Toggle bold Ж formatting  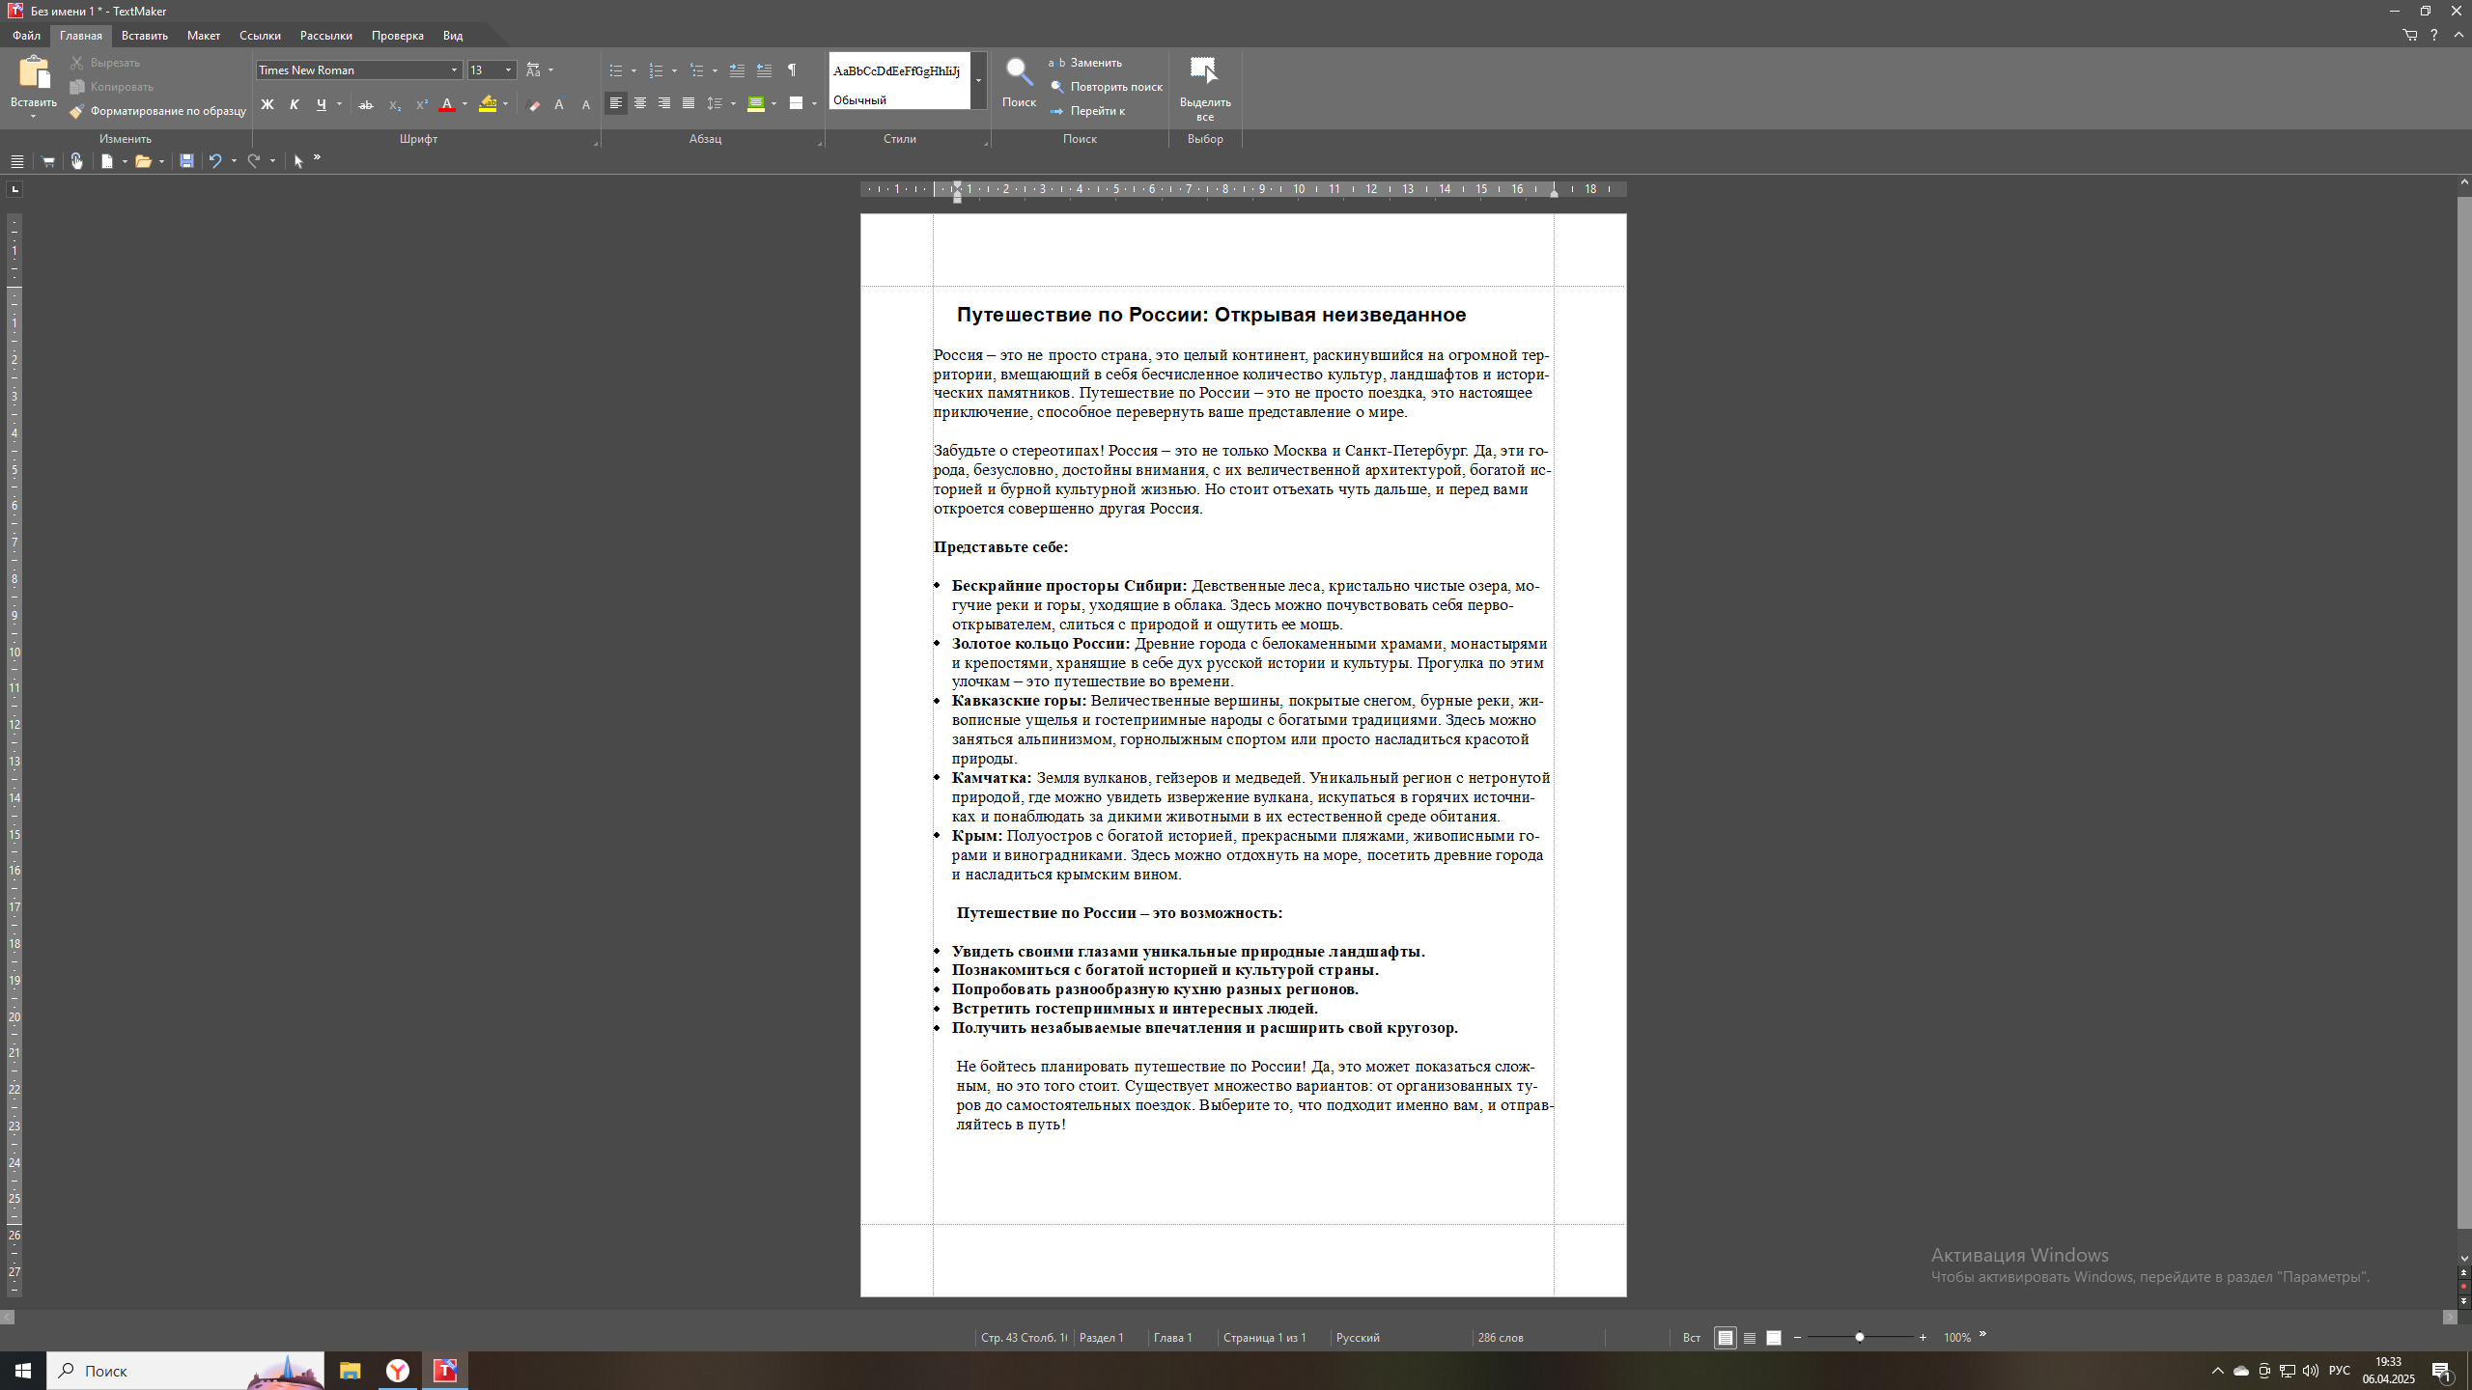[x=267, y=104]
